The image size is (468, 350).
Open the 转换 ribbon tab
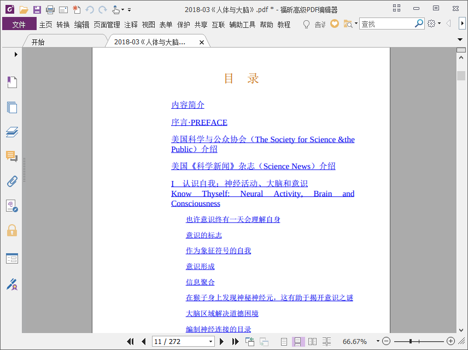coord(63,25)
